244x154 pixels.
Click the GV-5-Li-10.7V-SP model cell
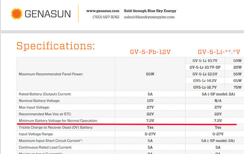point(205,67)
